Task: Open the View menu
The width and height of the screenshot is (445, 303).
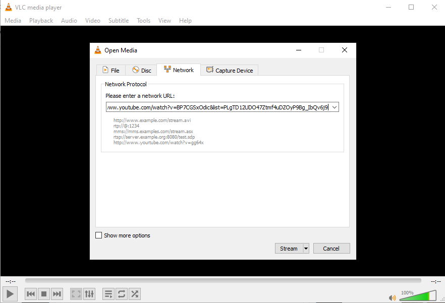Action: [x=164, y=21]
